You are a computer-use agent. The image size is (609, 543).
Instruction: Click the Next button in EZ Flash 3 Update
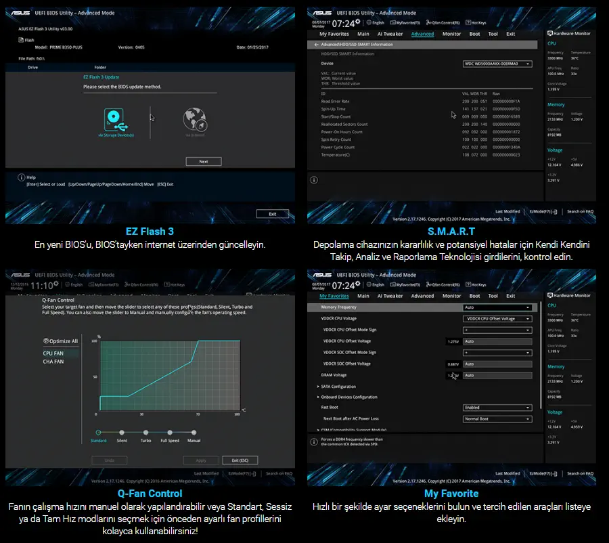[x=204, y=162]
